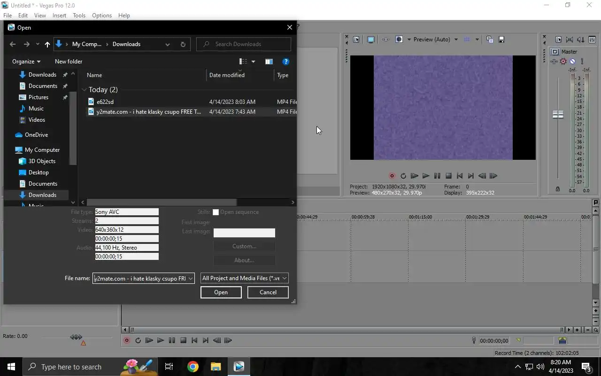Open address bar path history dropdown
This screenshot has height=376, width=601.
tap(167, 44)
